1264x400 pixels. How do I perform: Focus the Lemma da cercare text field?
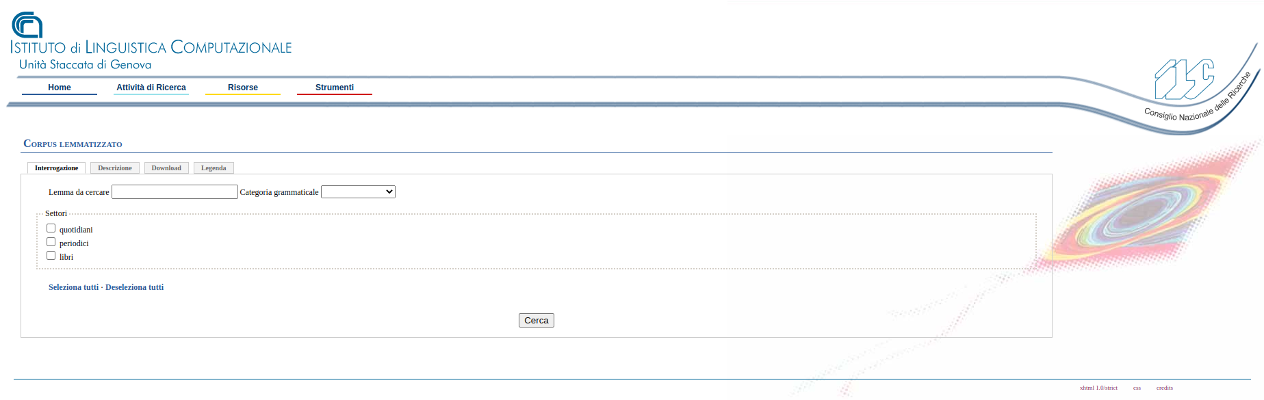175,192
